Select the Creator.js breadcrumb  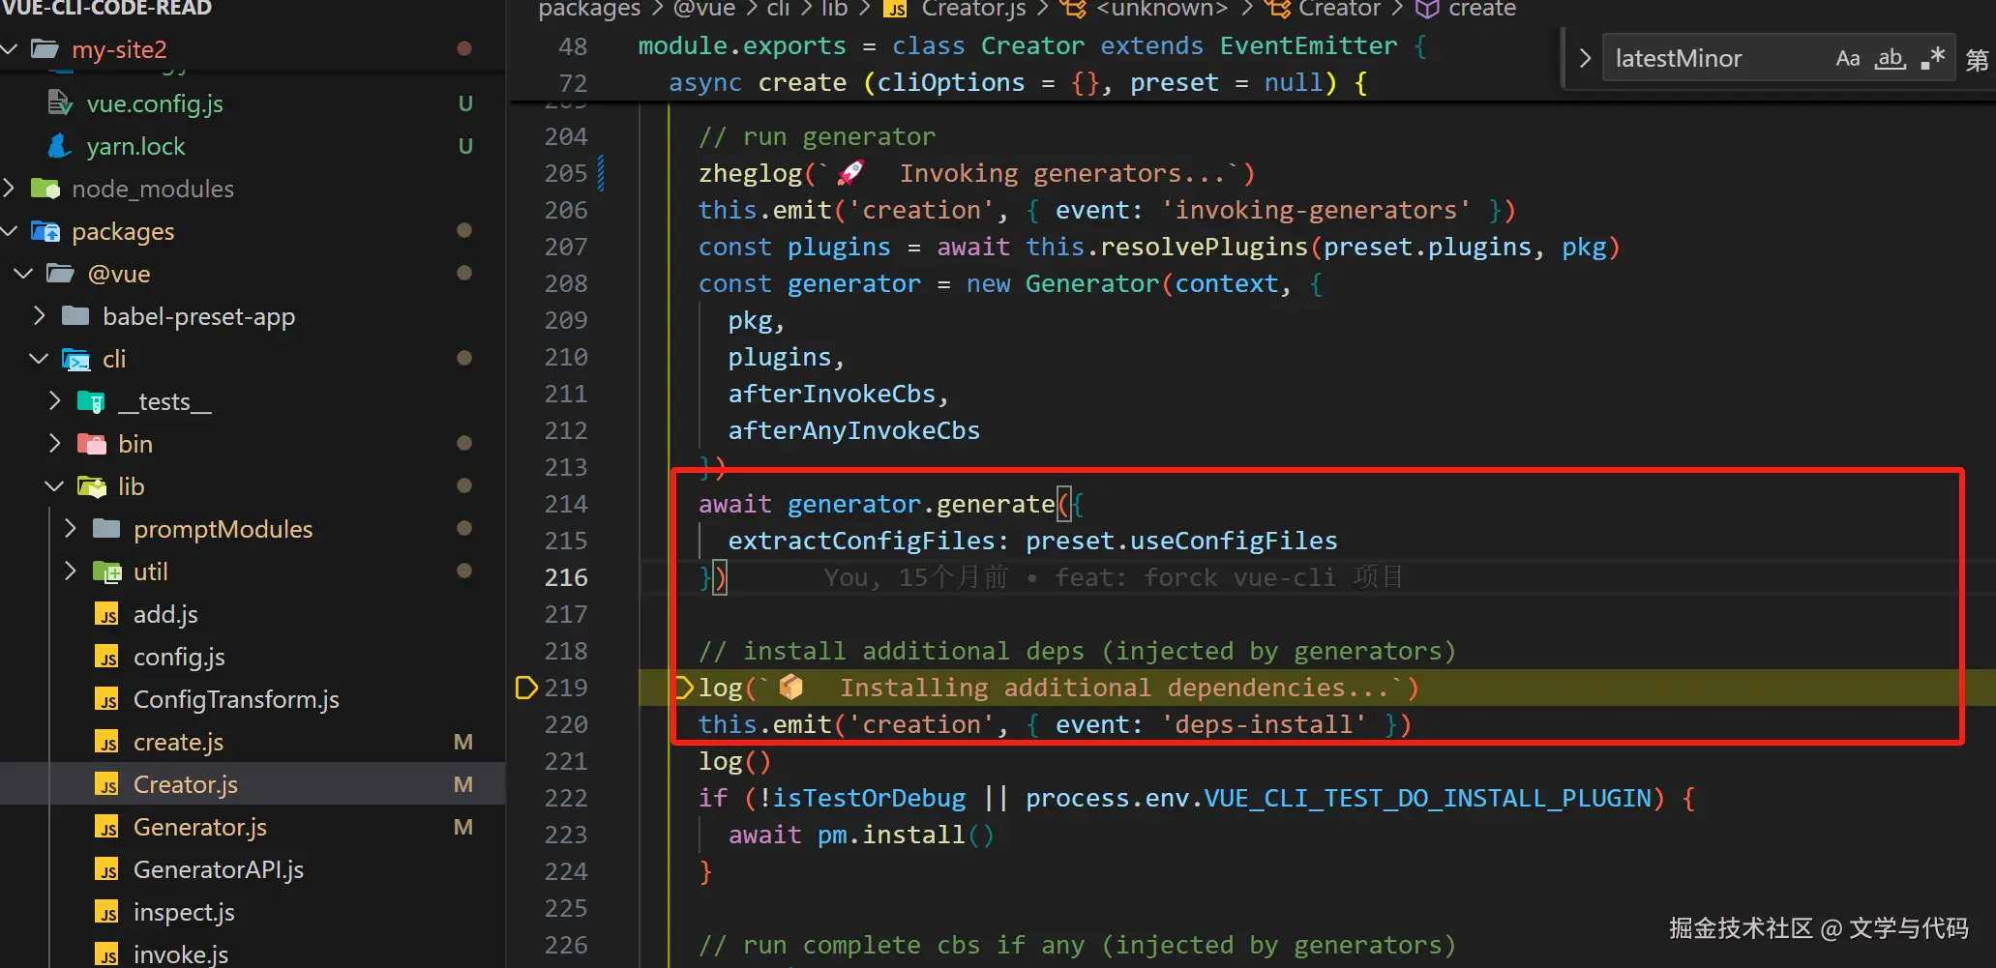click(x=974, y=9)
